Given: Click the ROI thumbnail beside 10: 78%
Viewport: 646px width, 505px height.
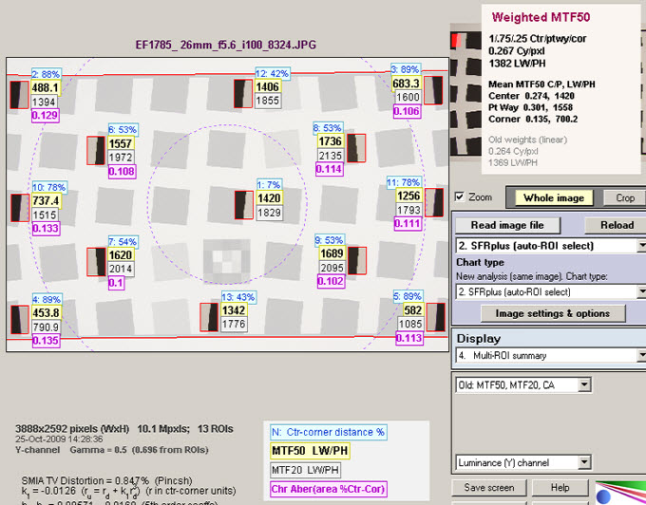Looking at the screenshot, I should pyautogui.click(x=20, y=208).
